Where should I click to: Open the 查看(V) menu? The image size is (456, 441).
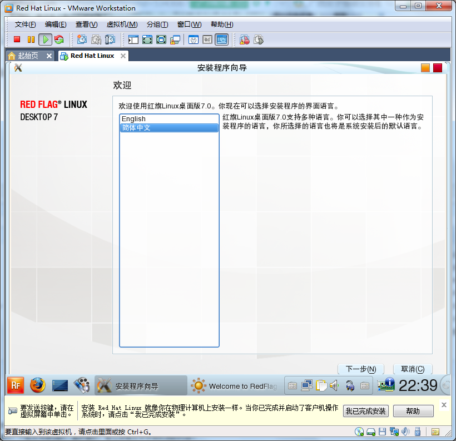(x=86, y=24)
